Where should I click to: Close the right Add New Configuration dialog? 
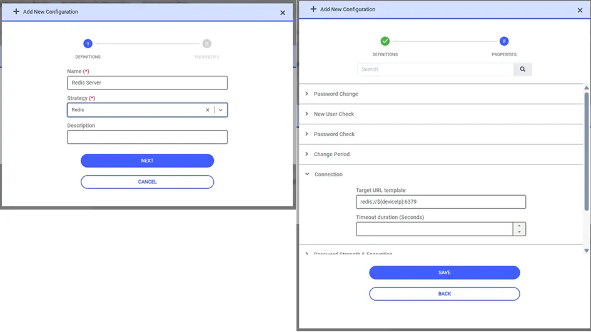point(580,10)
